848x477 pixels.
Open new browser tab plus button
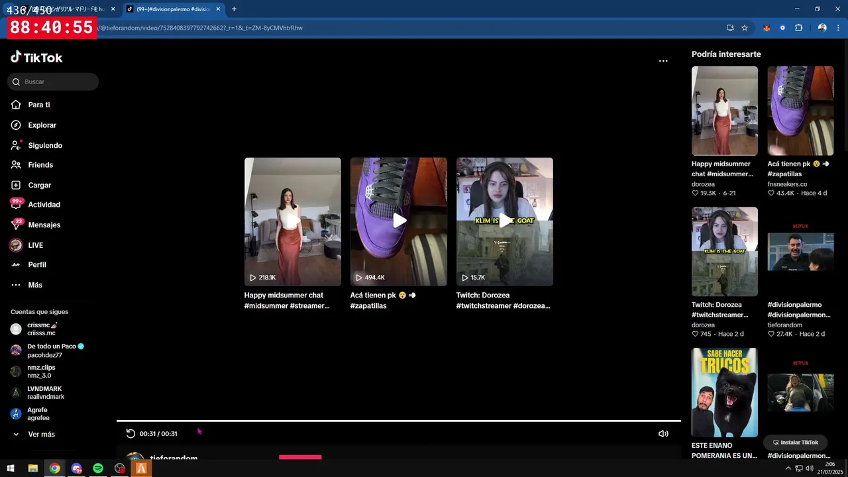point(234,9)
